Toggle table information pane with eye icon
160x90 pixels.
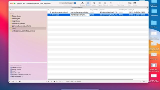tap(19, 81)
